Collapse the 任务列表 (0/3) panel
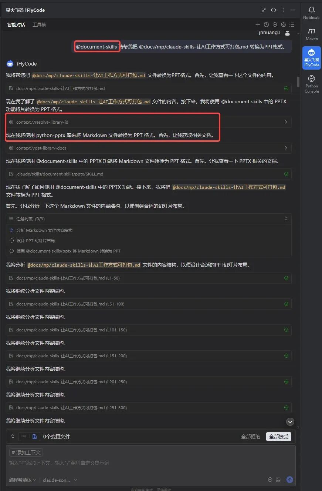 tap(286, 219)
